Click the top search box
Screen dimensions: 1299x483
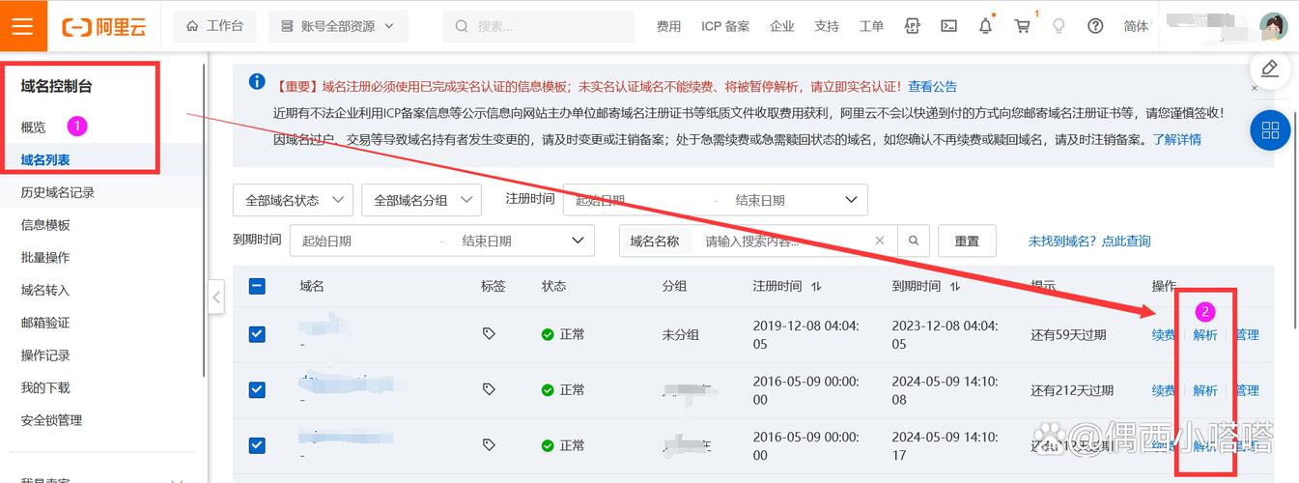[538, 26]
